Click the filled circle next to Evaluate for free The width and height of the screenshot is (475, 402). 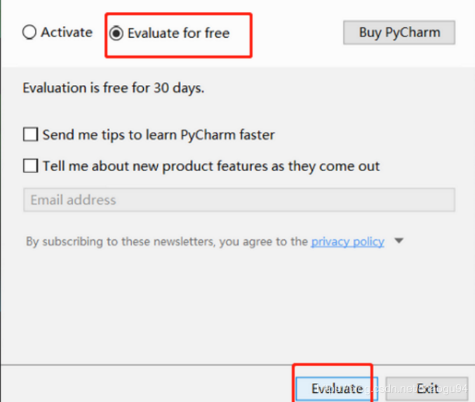tap(116, 33)
